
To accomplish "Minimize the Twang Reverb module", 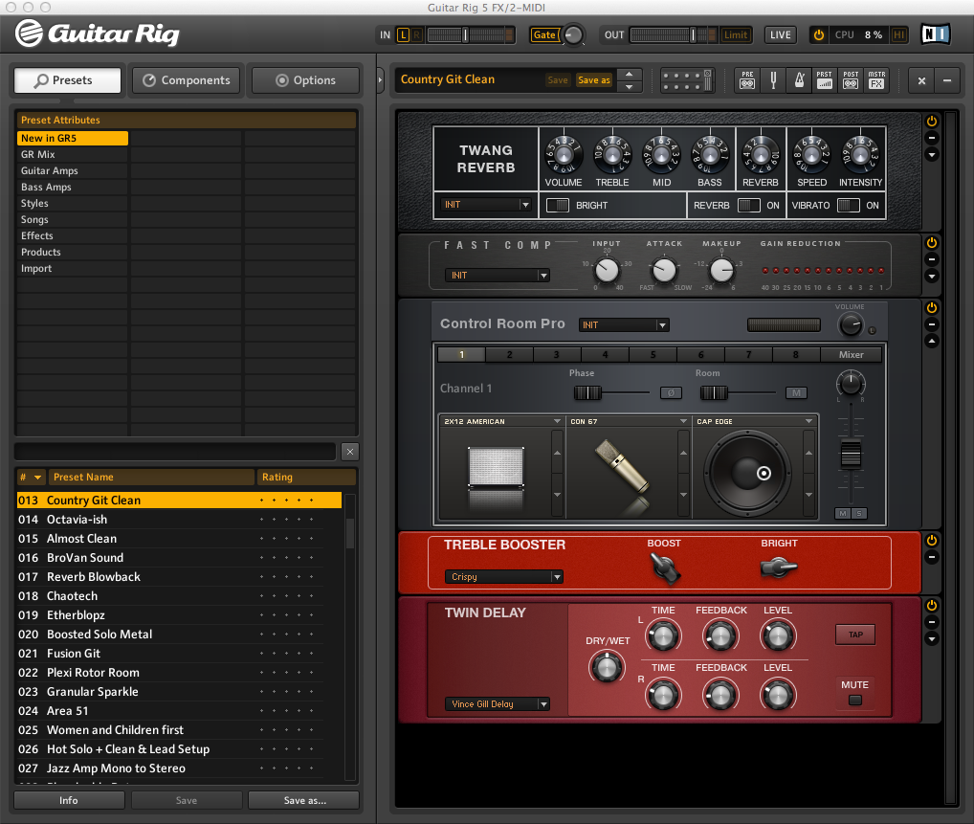I will (x=932, y=138).
